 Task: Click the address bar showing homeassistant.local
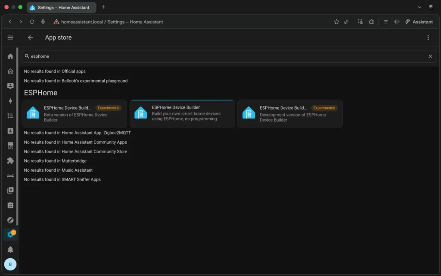click(x=112, y=22)
